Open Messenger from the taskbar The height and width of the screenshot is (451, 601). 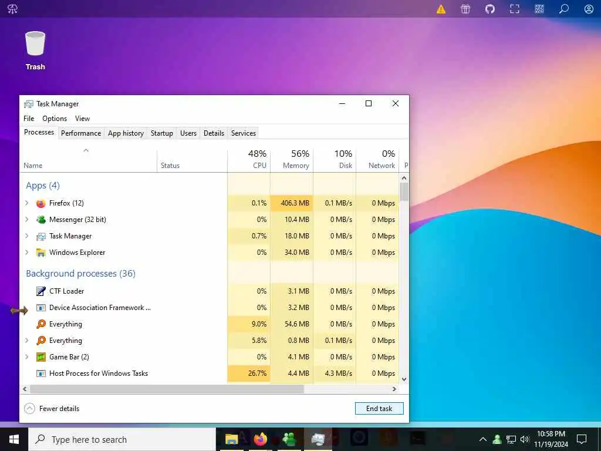pos(289,439)
